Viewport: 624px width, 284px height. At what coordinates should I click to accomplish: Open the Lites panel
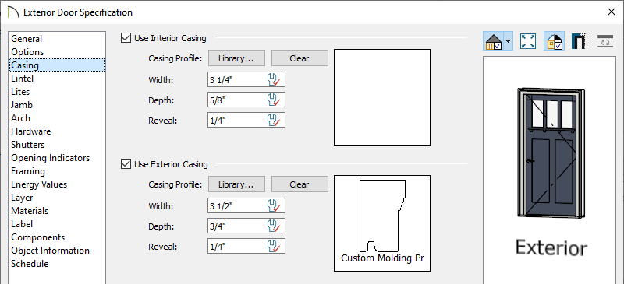click(x=20, y=92)
